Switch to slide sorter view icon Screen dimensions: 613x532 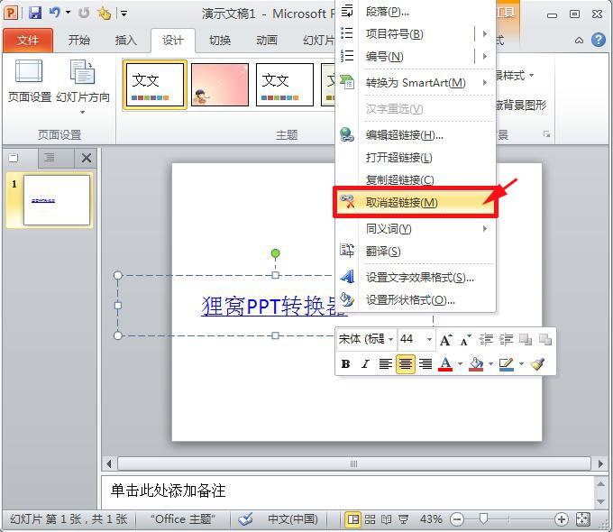coord(370,519)
